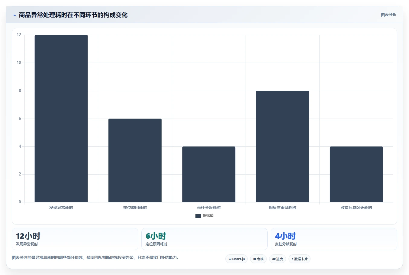Screen dimensions: 409x275
Task: Click the 发现异常耗时 bar
Action: [61, 119]
